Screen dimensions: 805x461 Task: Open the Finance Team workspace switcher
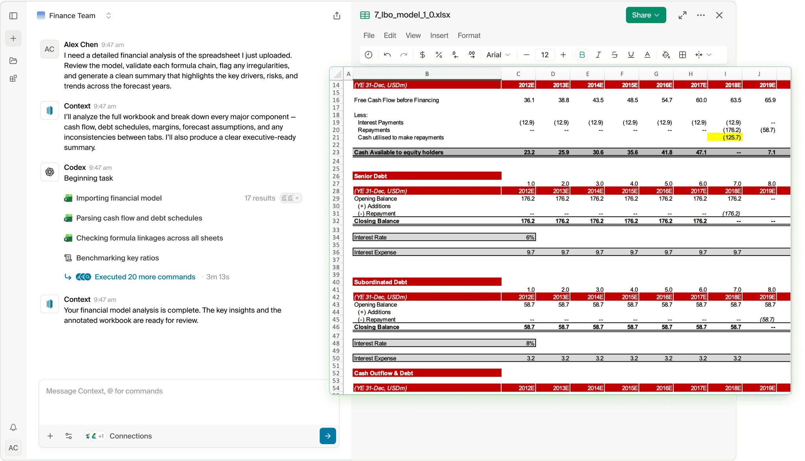coord(108,15)
